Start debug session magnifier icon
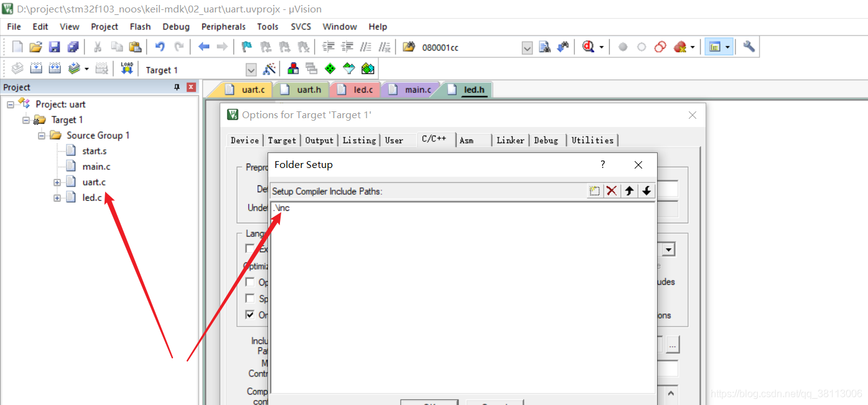This screenshot has height=405, width=868. click(588, 47)
